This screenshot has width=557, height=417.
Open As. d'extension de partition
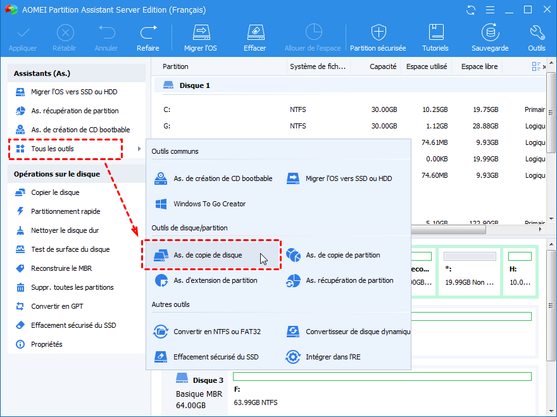coord(206,280)
